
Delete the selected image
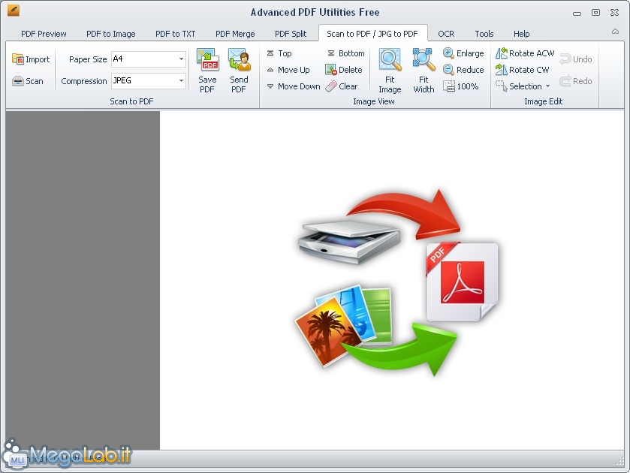[344, 70]
